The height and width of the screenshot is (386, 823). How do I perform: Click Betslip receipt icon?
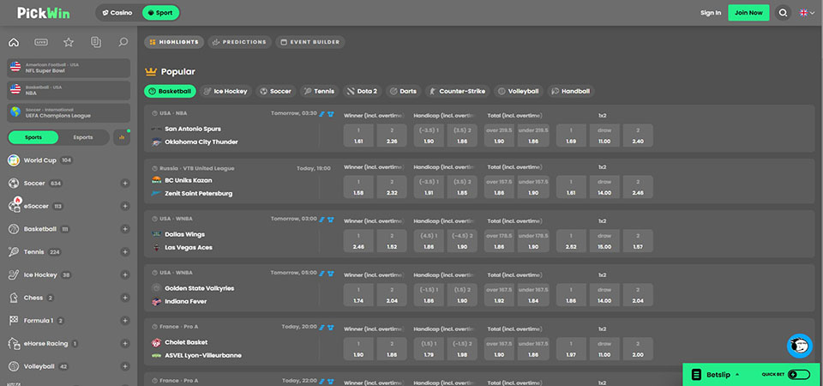point(696,375)
